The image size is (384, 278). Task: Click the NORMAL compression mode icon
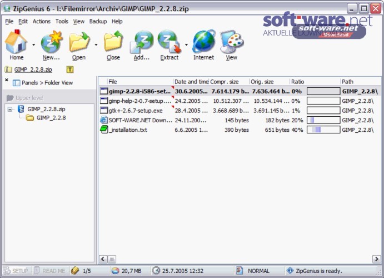click(x=240, y=270)
